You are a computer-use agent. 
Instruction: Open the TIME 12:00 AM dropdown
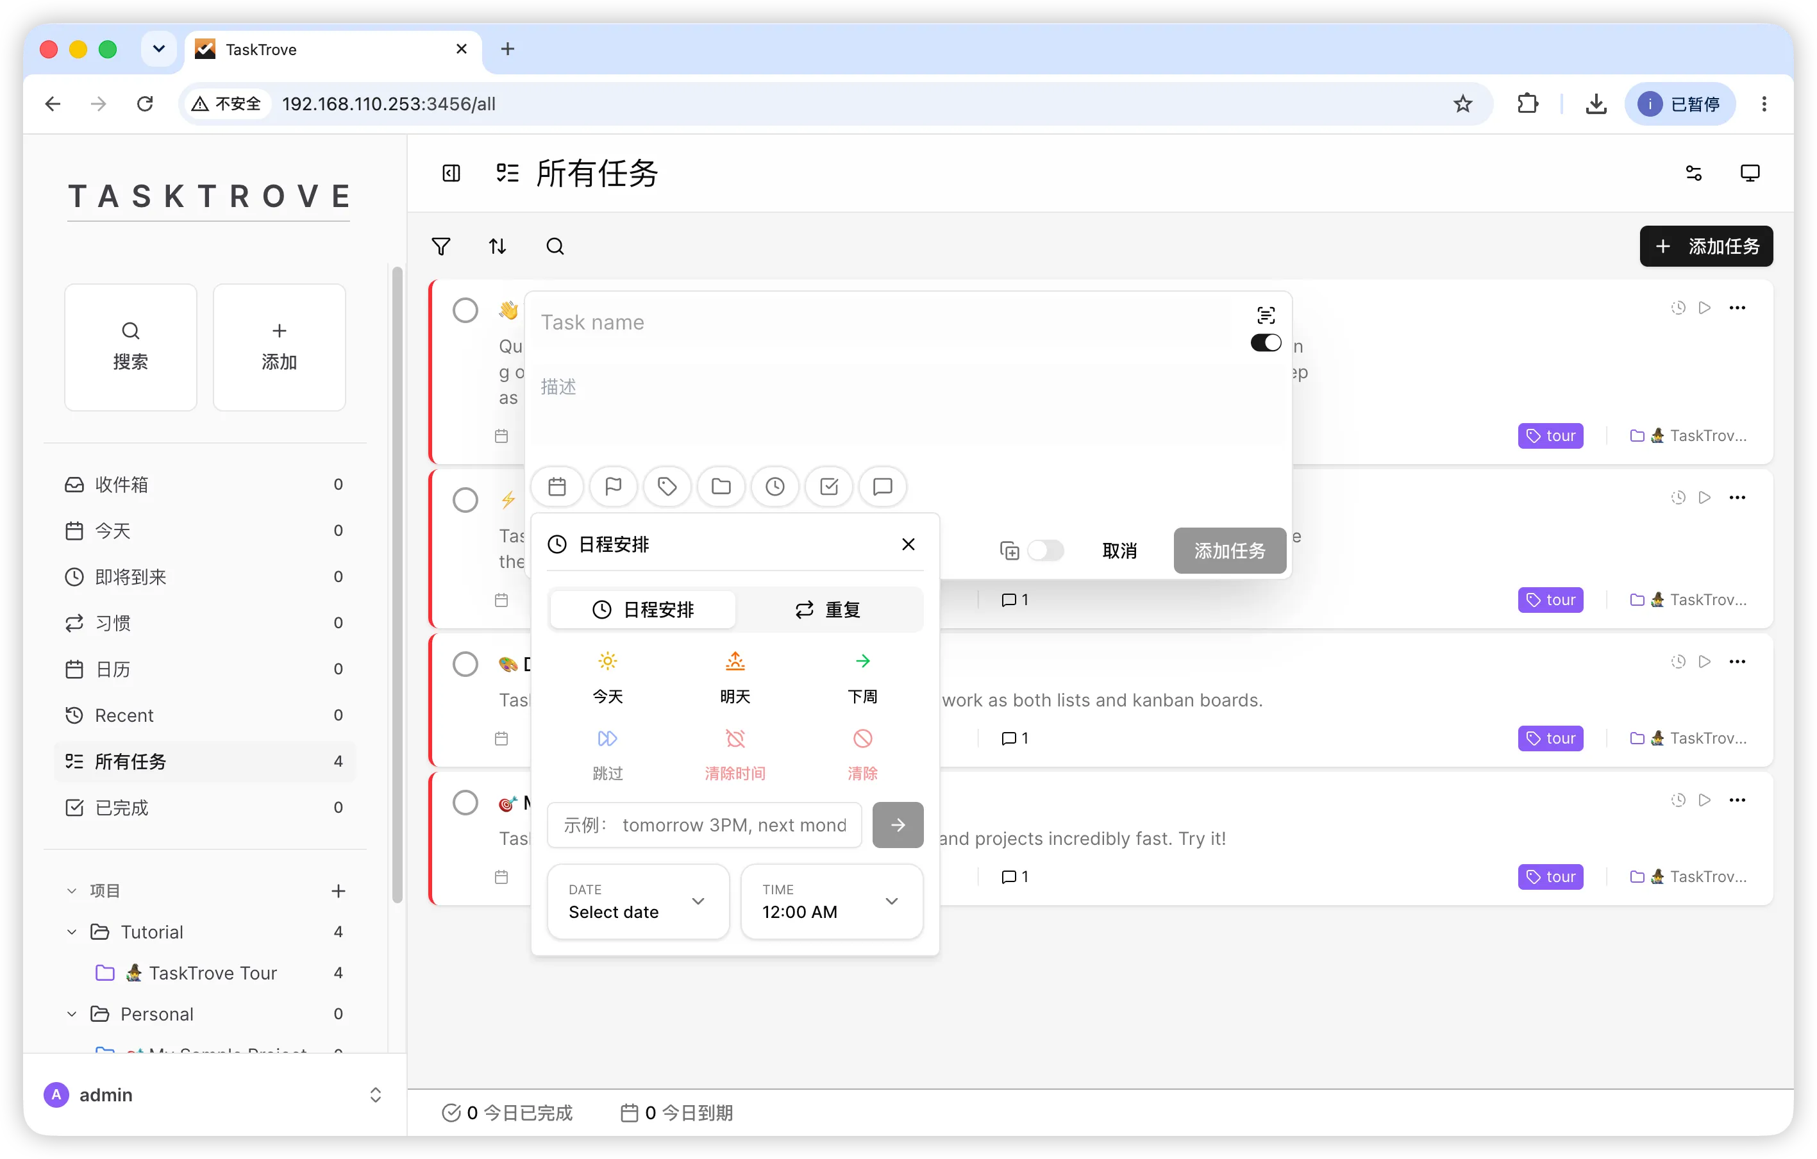831,902
